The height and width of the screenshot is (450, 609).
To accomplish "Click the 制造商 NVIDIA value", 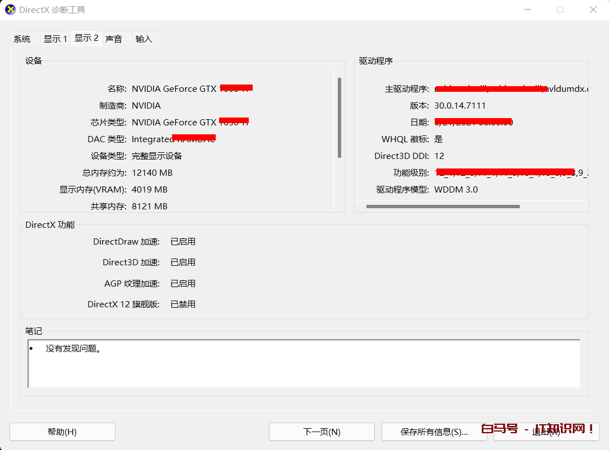I will (147, 105).
